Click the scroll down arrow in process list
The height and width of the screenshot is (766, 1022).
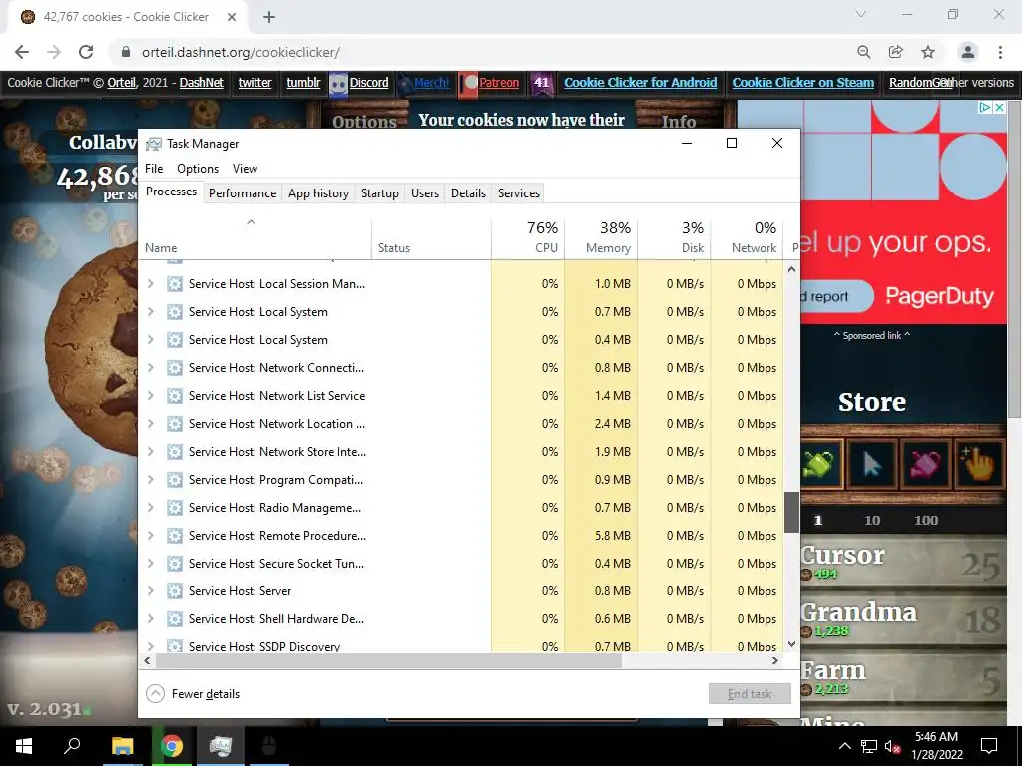pos(791,645)
